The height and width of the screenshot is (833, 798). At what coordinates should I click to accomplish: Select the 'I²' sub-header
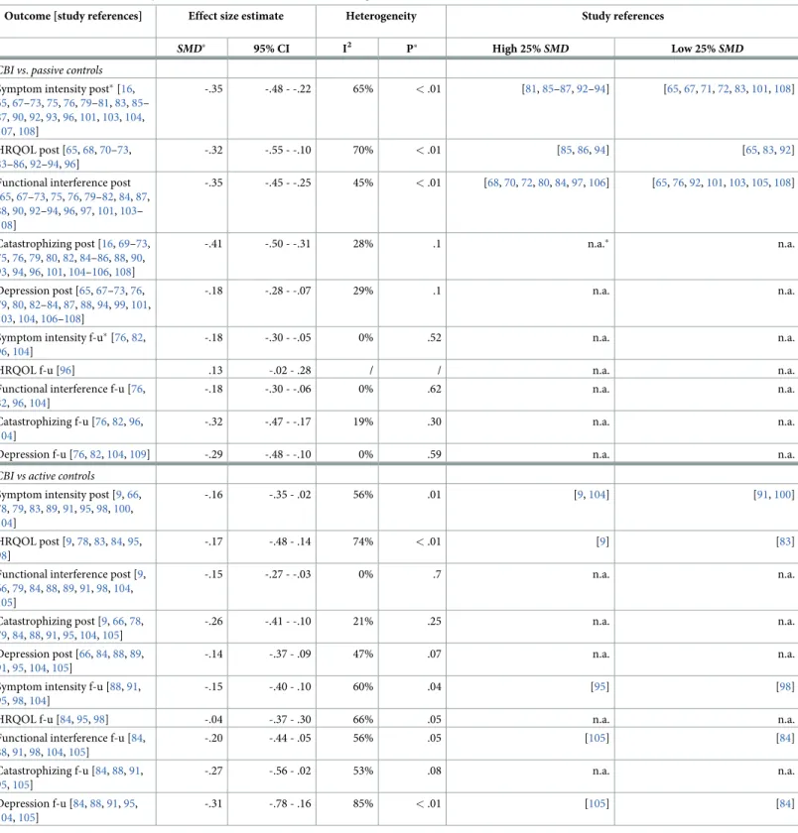(347, 49)
